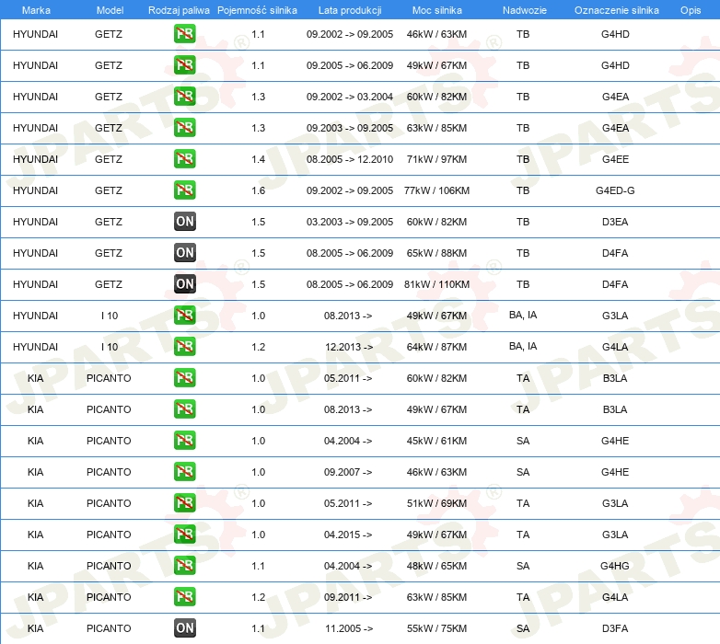This screenshot has height=644, width=720.
Task: Click engine capacity 1.4 in the Getz row
Action: point(258,159)
